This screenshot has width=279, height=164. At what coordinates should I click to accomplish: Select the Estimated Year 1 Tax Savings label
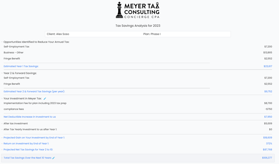21,66
